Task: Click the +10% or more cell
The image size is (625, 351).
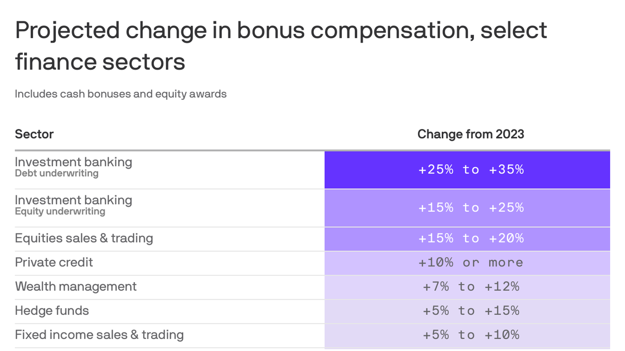Action: [x=471, y=263]
